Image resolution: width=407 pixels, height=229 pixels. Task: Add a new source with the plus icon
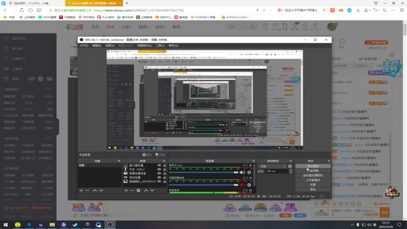coord(126,190)
